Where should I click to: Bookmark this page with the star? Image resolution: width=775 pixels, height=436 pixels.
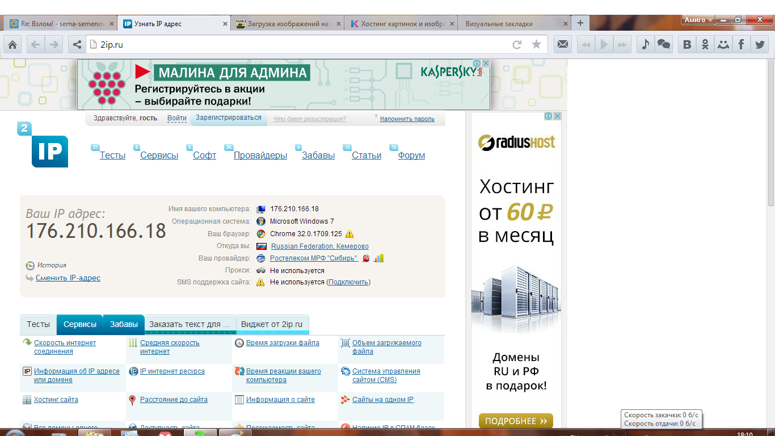point(536,44)
